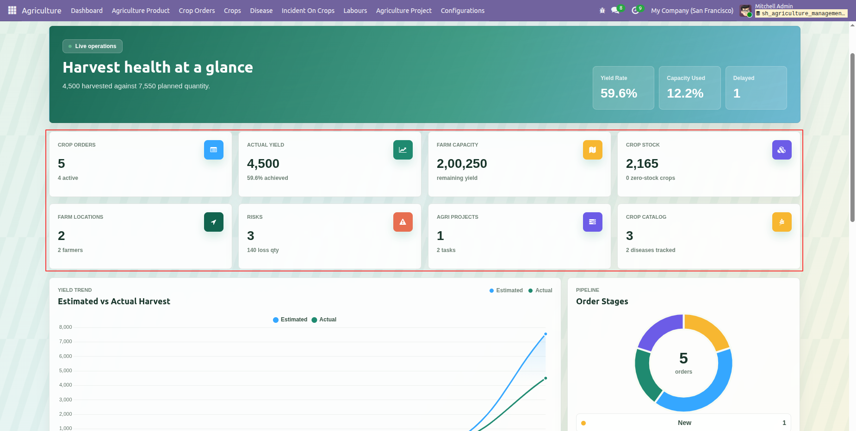The width and height of the screenshot is (856, 431).
Task: Switch company via My Company (San Francisco)
Action: pos(692,11)
